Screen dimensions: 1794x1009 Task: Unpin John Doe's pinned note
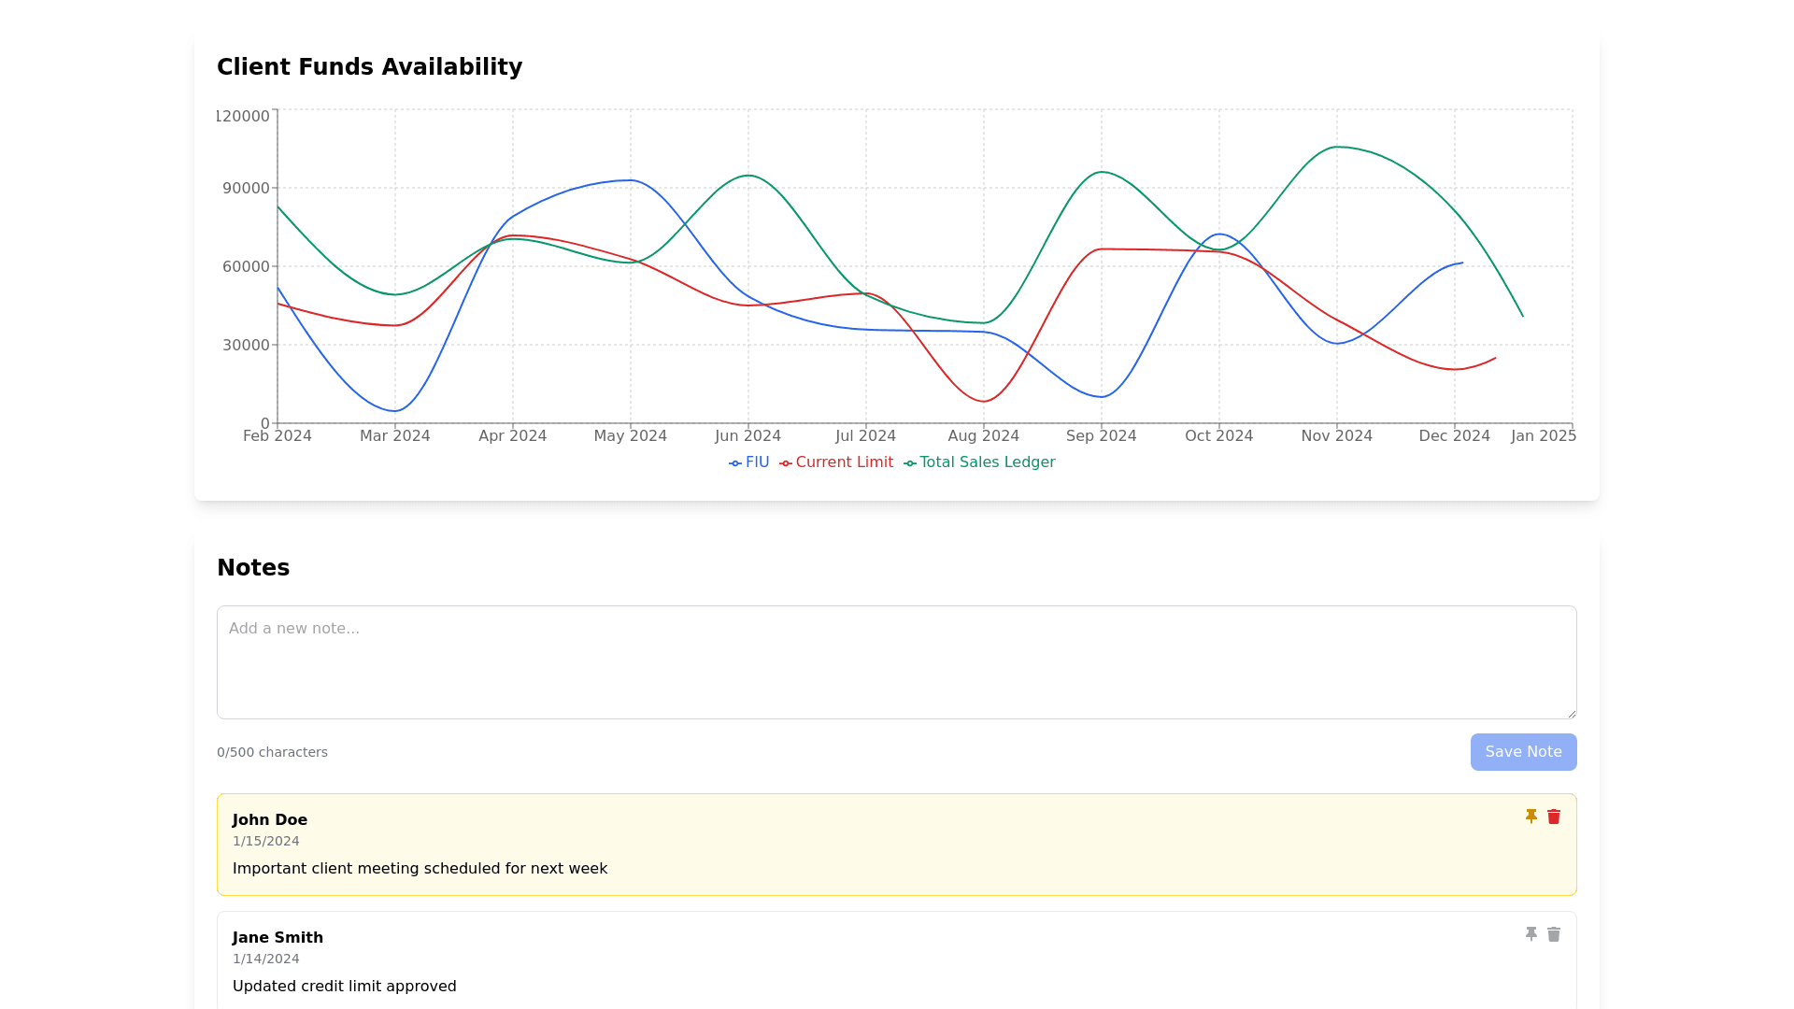(1531, 817)
